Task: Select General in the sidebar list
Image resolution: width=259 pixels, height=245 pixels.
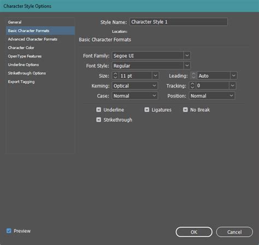Action: (40, 22)
